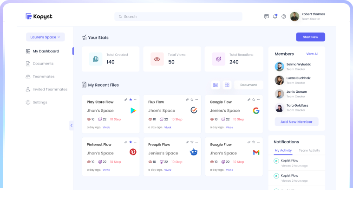Click the help question mark icon
353x211 pixels.
(x=283, y=16)
